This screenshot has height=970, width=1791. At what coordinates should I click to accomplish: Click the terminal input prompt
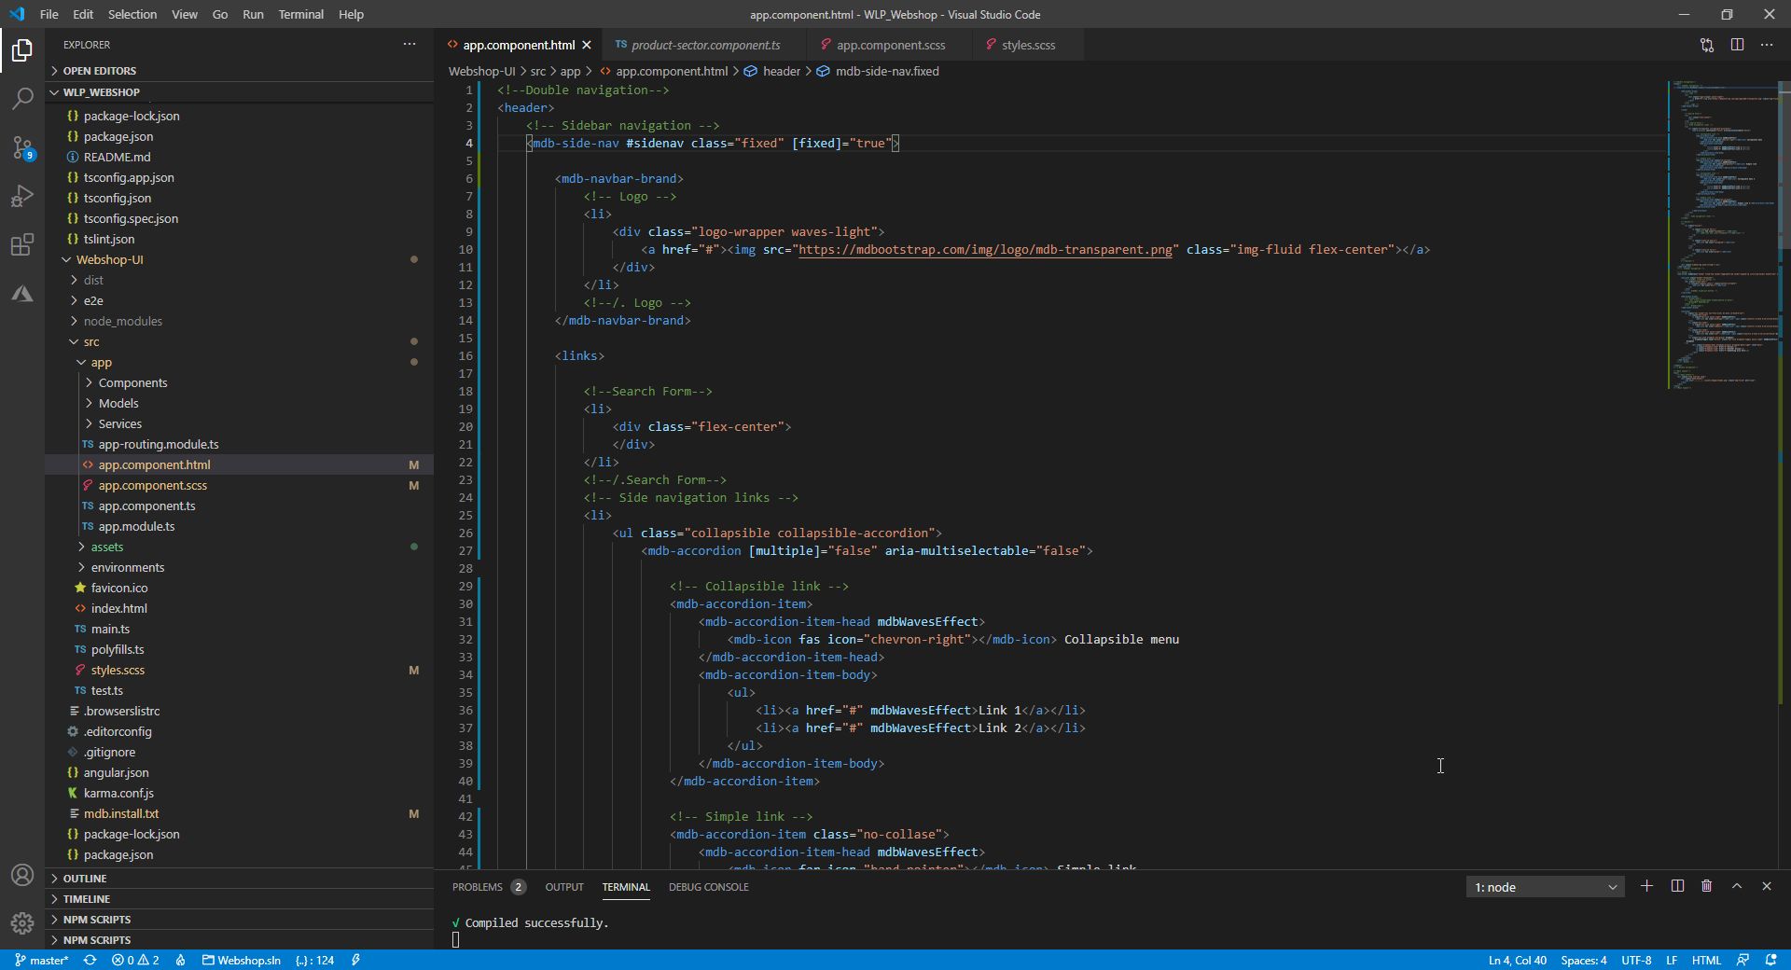click(456, 939)
